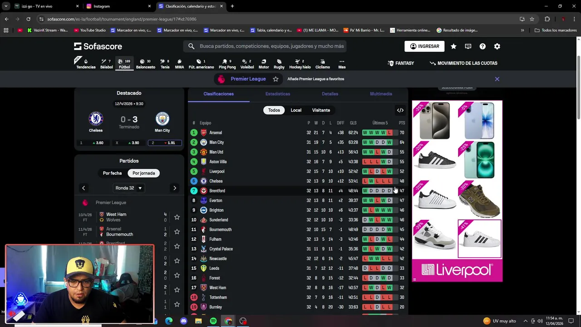Click the Sofascore logo
This screenshot has height=327, width=581.
pyautogui.click(x=98, y=46)
